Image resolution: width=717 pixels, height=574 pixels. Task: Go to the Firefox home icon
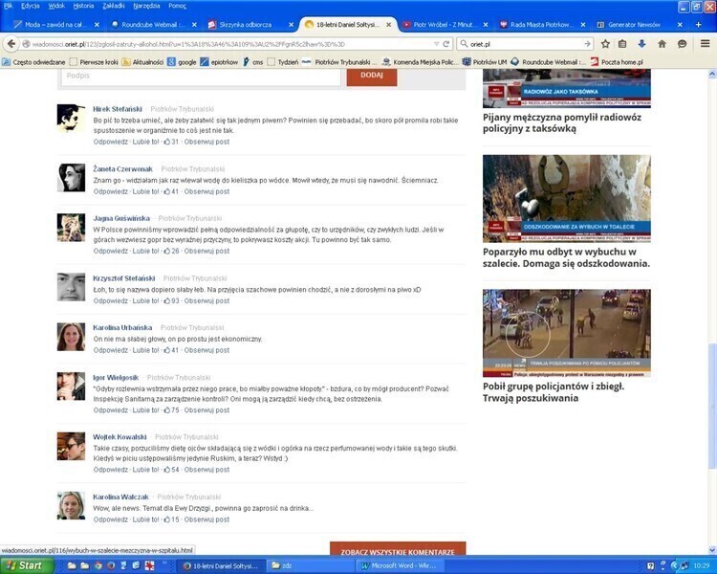(662, 43)
